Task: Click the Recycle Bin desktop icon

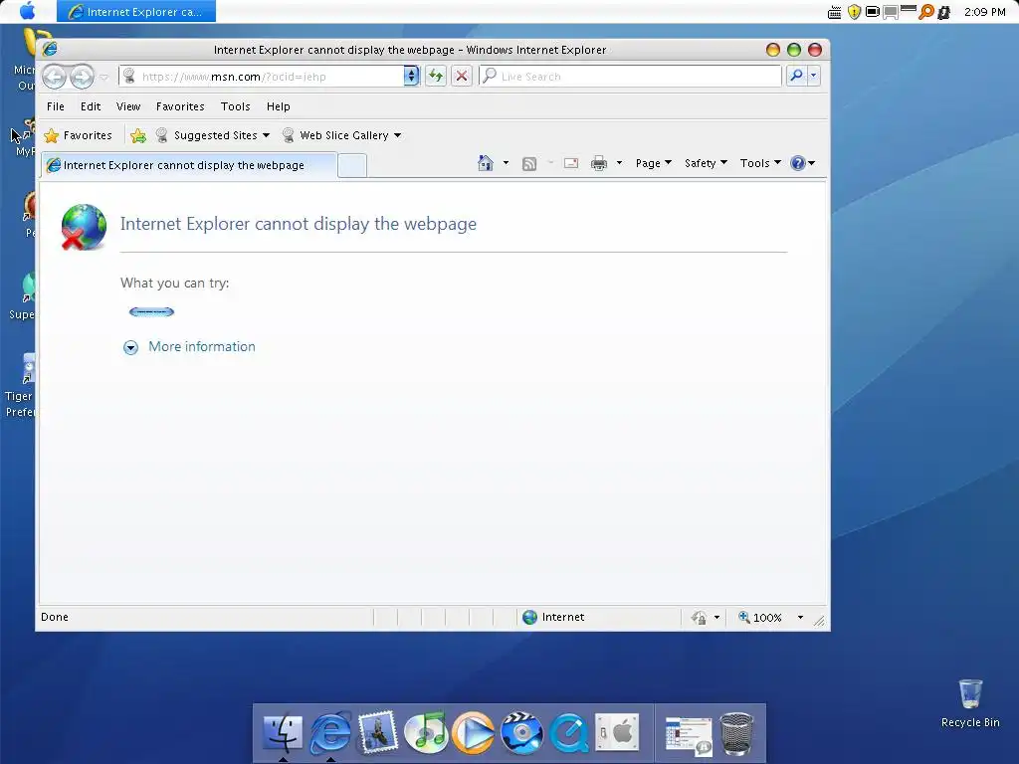Action: click(x=969, y=704)
